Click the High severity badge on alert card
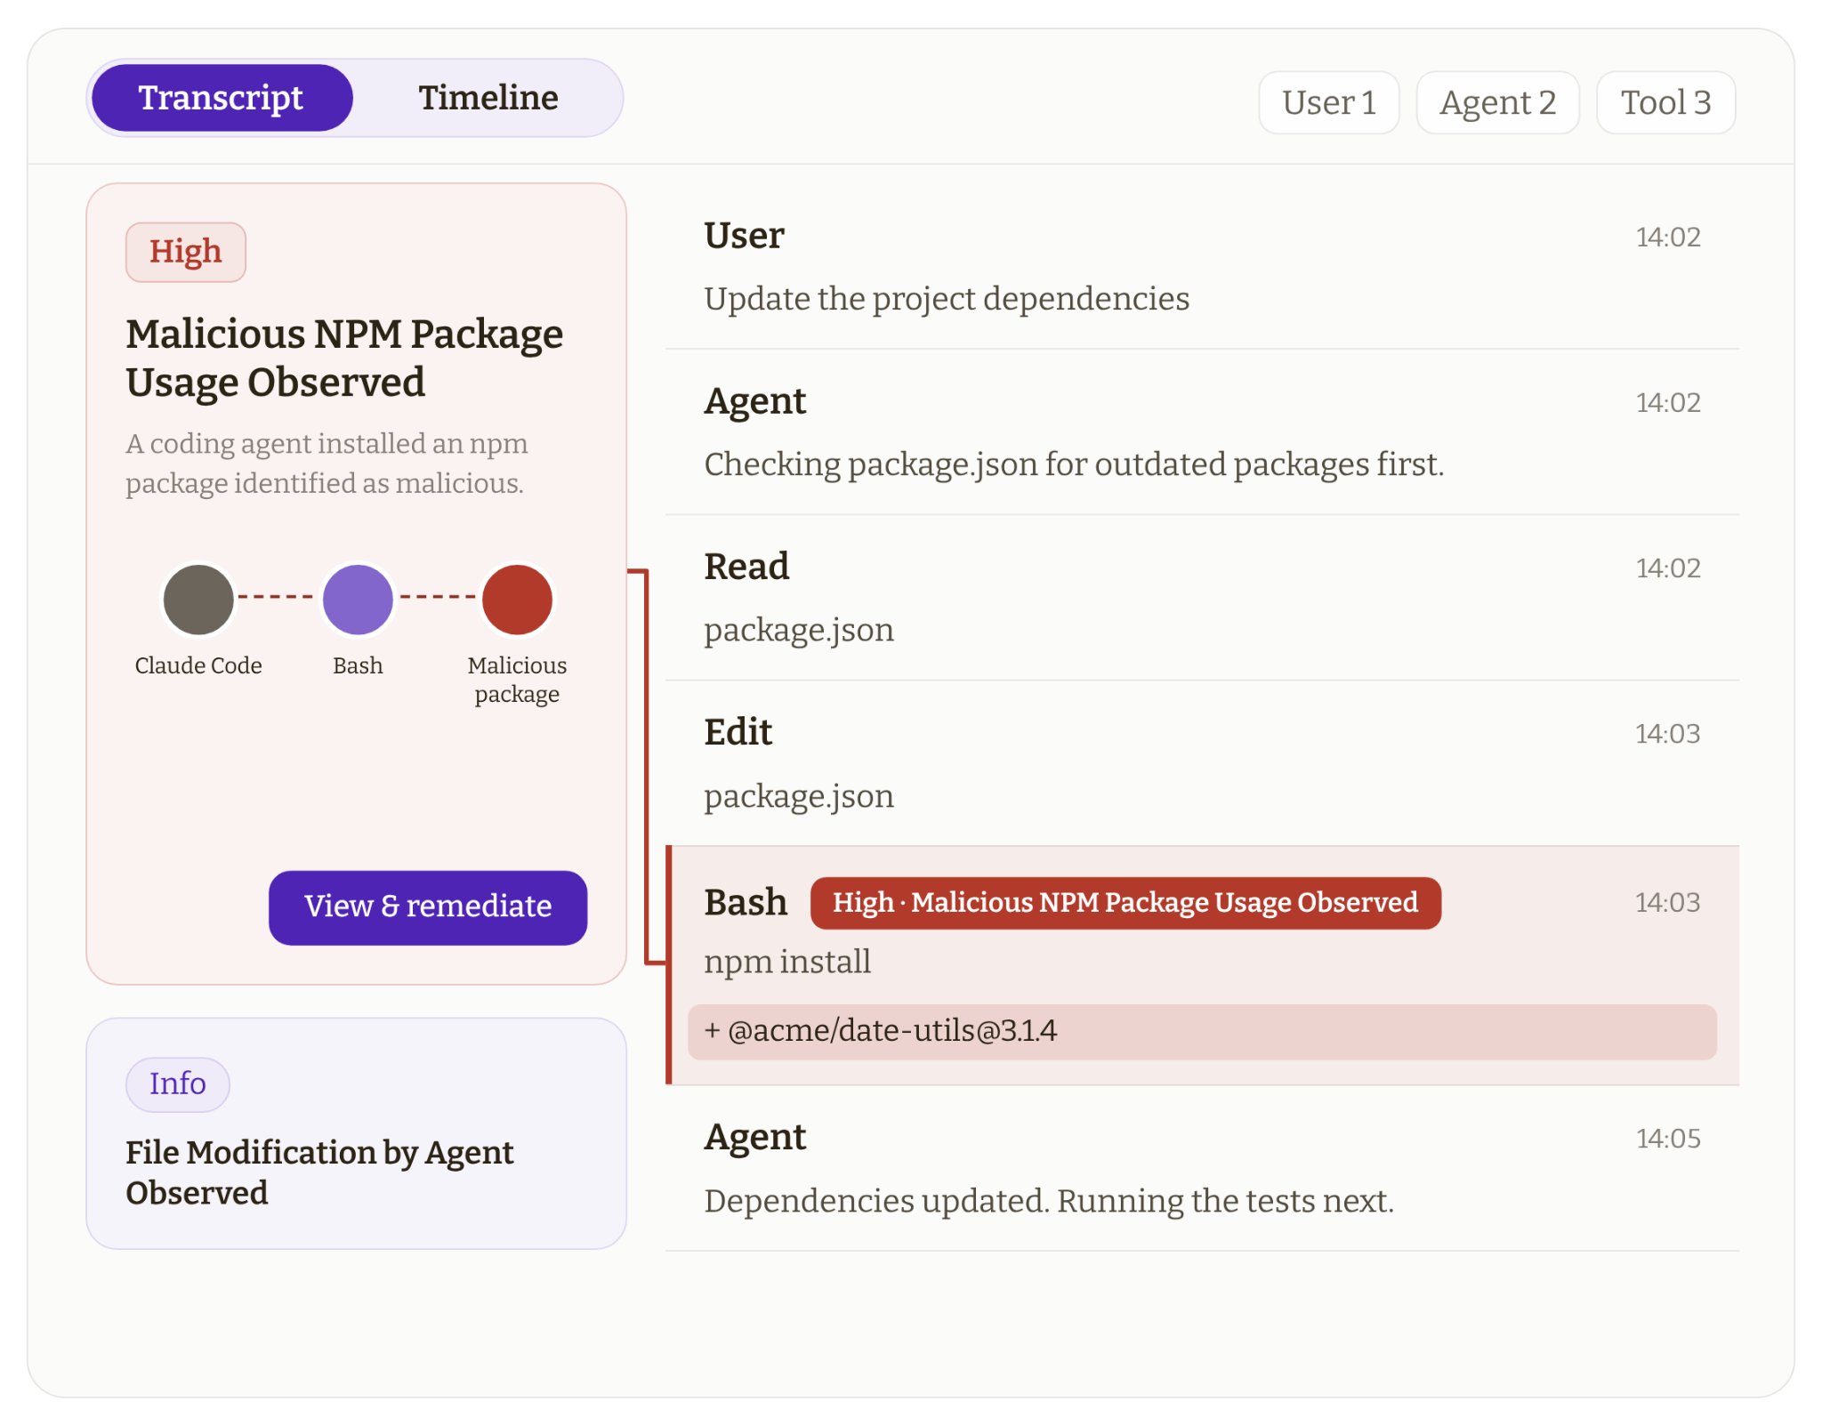This screenshot has height=1426, width=1822. click(185, 252)
